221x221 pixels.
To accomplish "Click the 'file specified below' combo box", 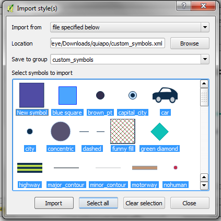I will click(x=130, y=27).
